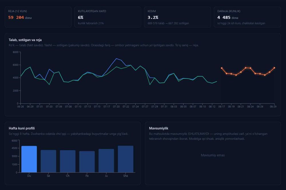Click the 'KESIM' card heading
Viewport: 286px width, 190px height.
152,11
